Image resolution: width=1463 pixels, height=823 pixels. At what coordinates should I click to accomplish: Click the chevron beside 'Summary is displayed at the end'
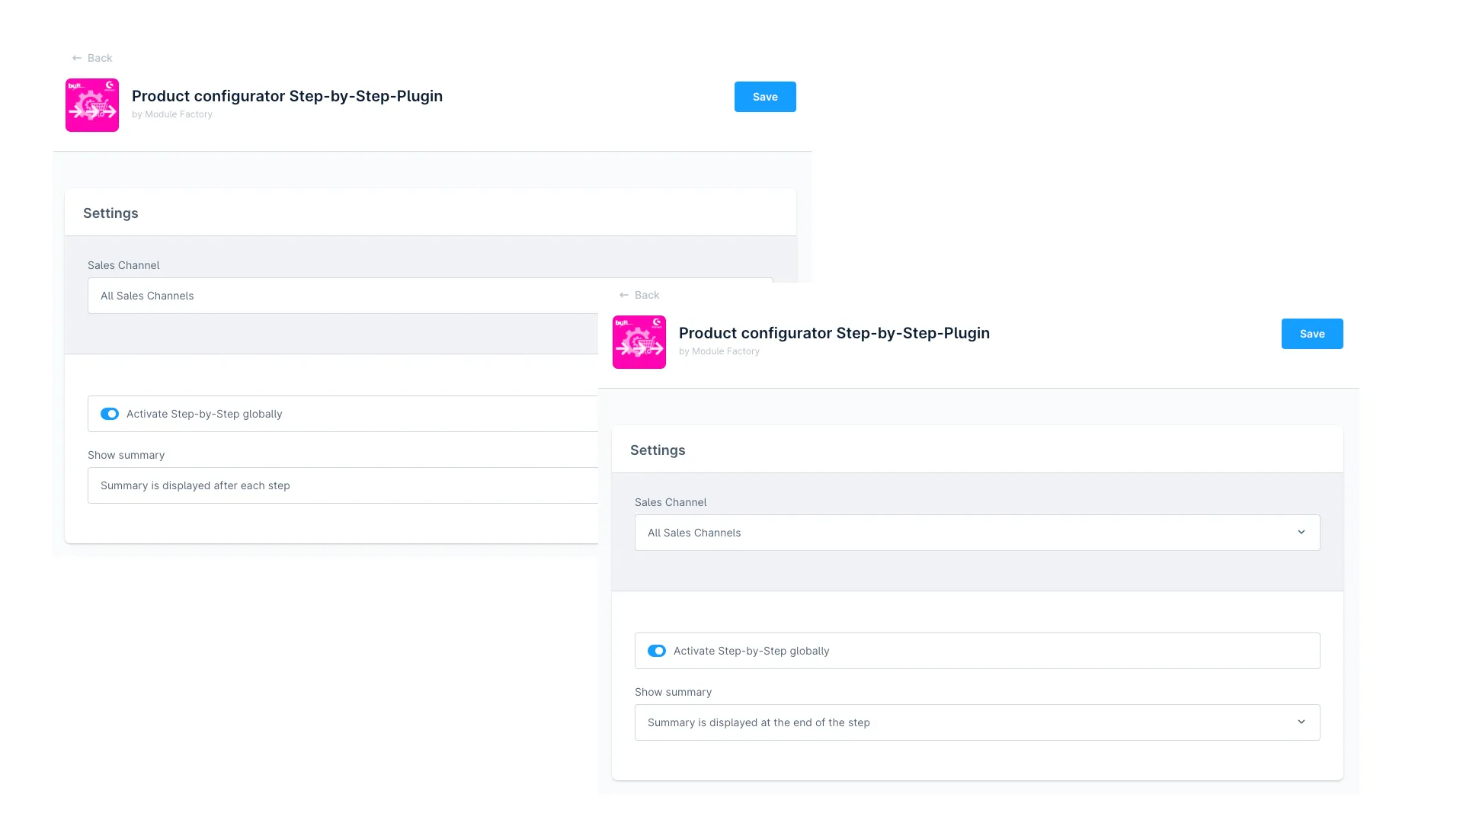point(1301,722)
